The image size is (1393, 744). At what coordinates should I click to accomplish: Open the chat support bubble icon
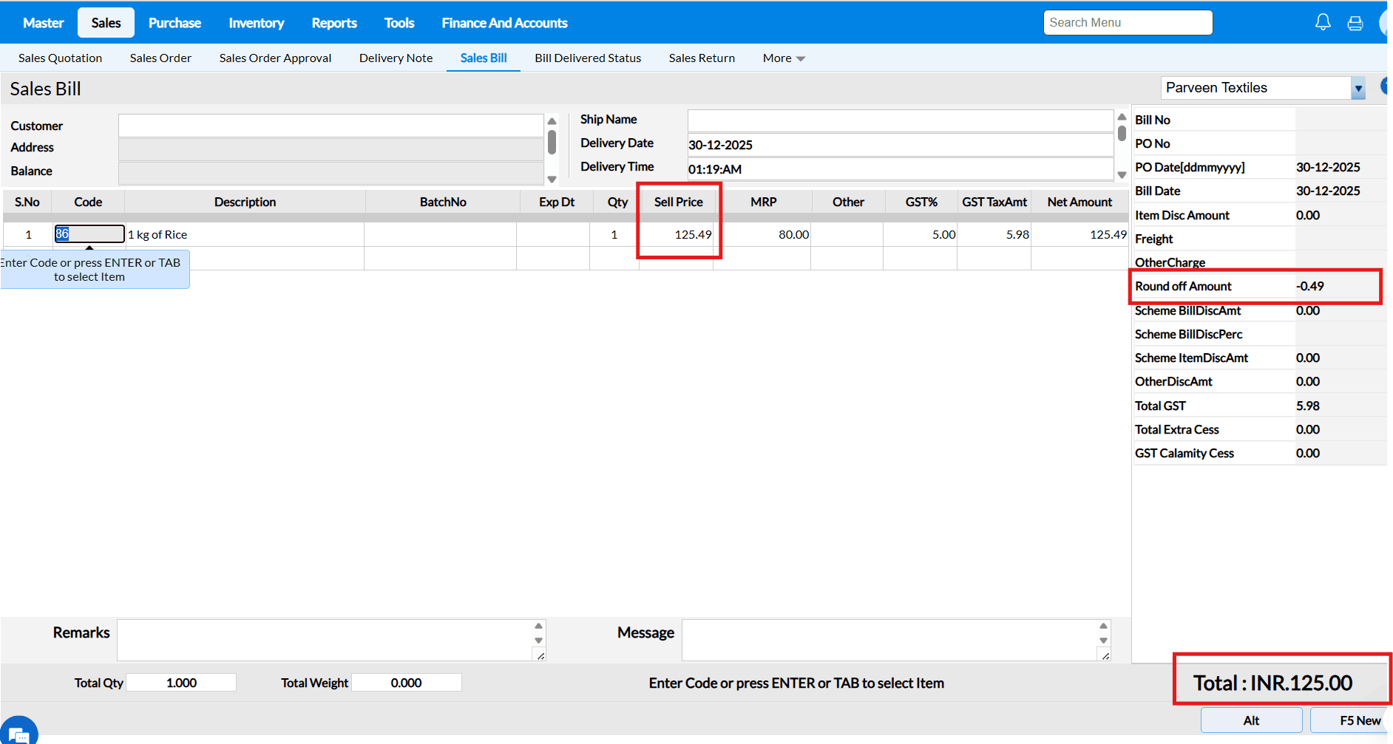pyautogui.click(x=18, y=732)
